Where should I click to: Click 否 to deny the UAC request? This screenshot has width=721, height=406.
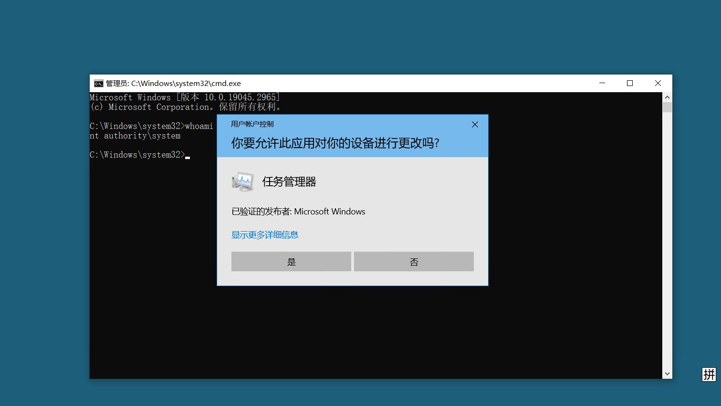pos(414,261)
